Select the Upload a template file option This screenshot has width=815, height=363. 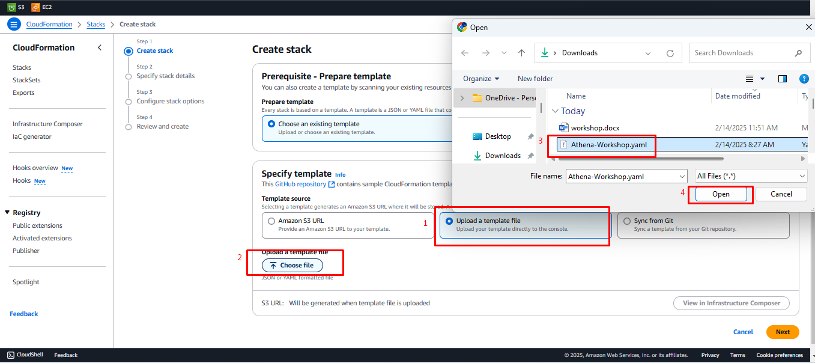click(449, 221)
